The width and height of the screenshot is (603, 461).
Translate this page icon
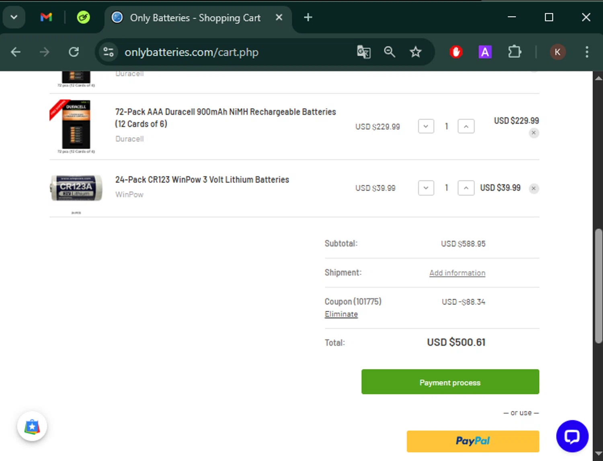pyautogui.click(x=363, y=52)
